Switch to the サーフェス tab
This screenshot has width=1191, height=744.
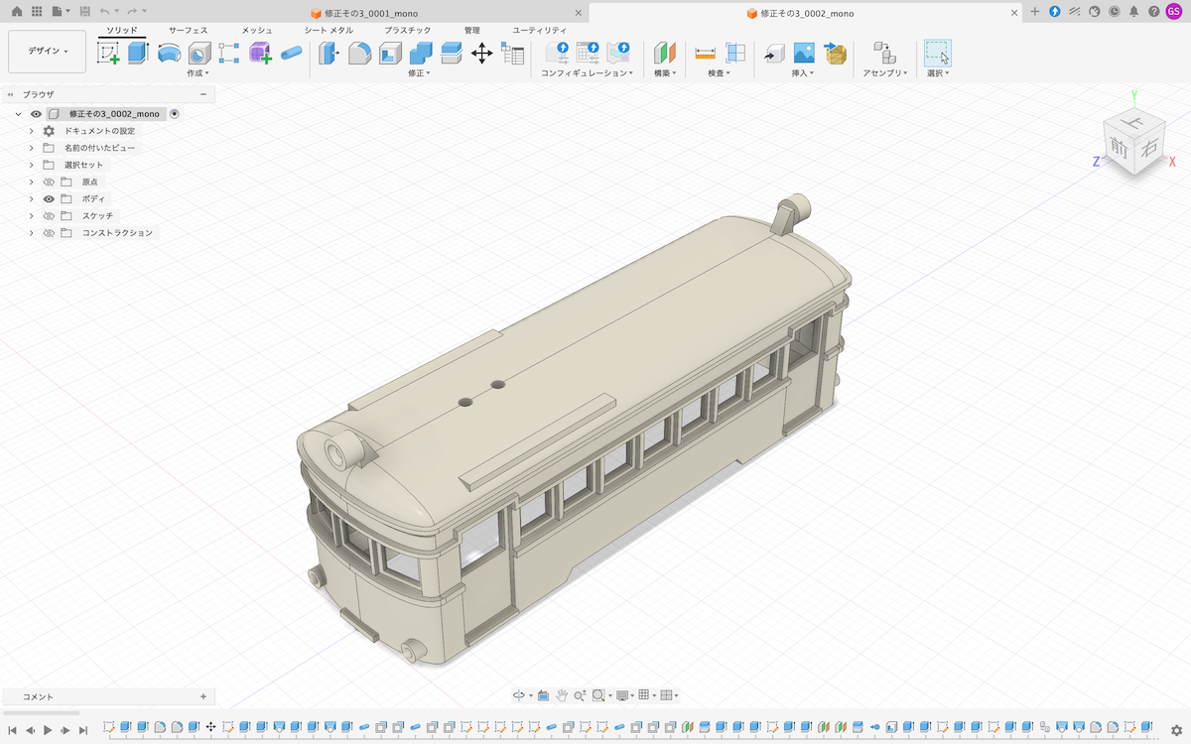(x=188, y=31)
